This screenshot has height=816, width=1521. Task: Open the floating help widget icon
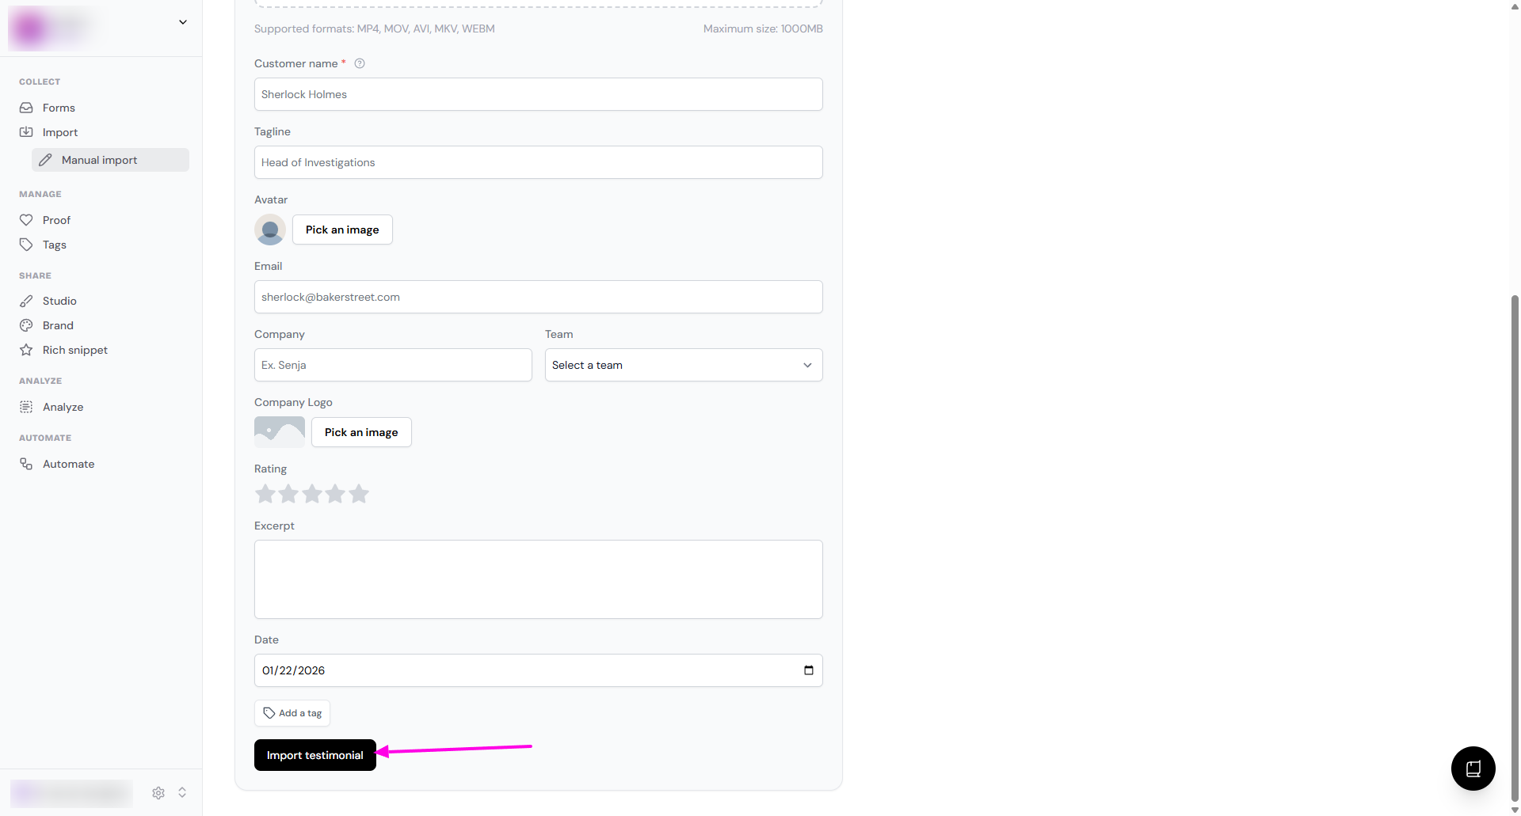[1473, 768]
